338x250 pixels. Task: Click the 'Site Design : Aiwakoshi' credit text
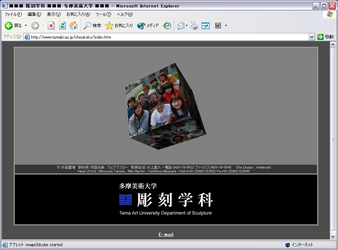tap(254, 167)
